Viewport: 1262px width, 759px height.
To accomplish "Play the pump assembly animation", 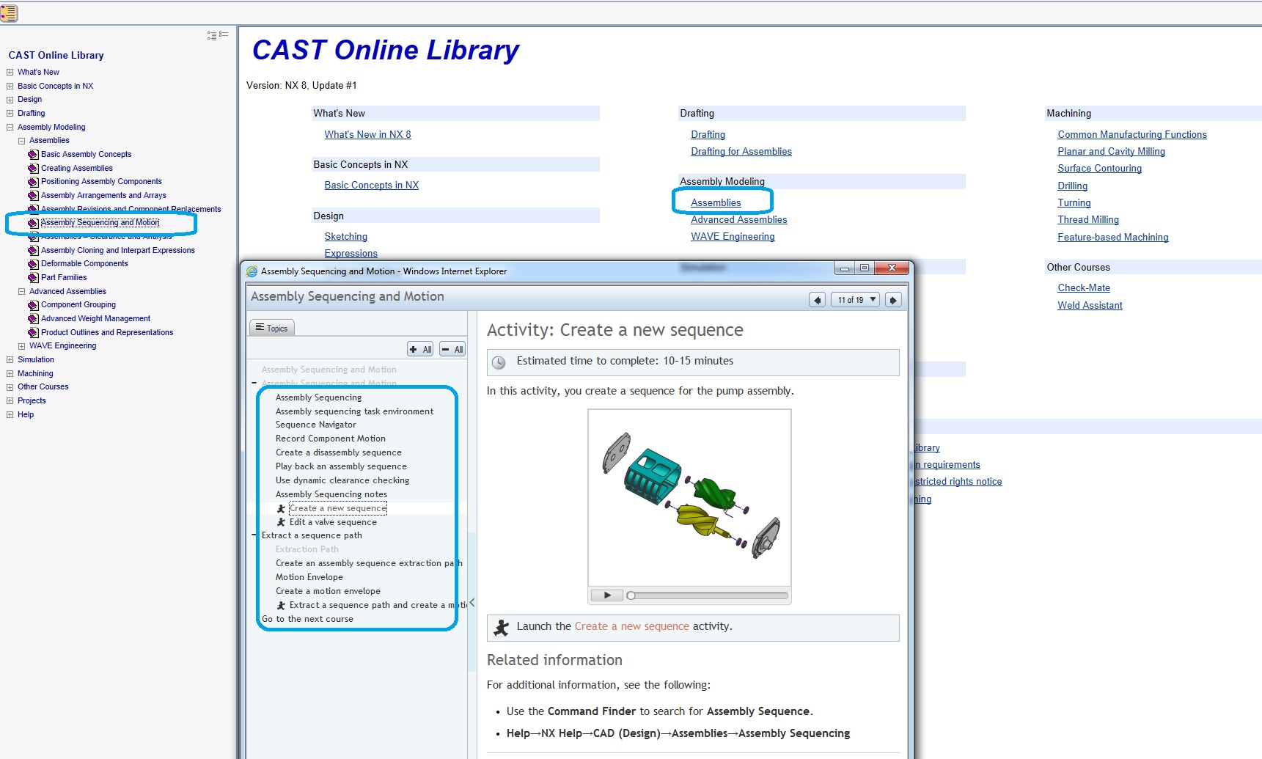I will tap(606, 595).
